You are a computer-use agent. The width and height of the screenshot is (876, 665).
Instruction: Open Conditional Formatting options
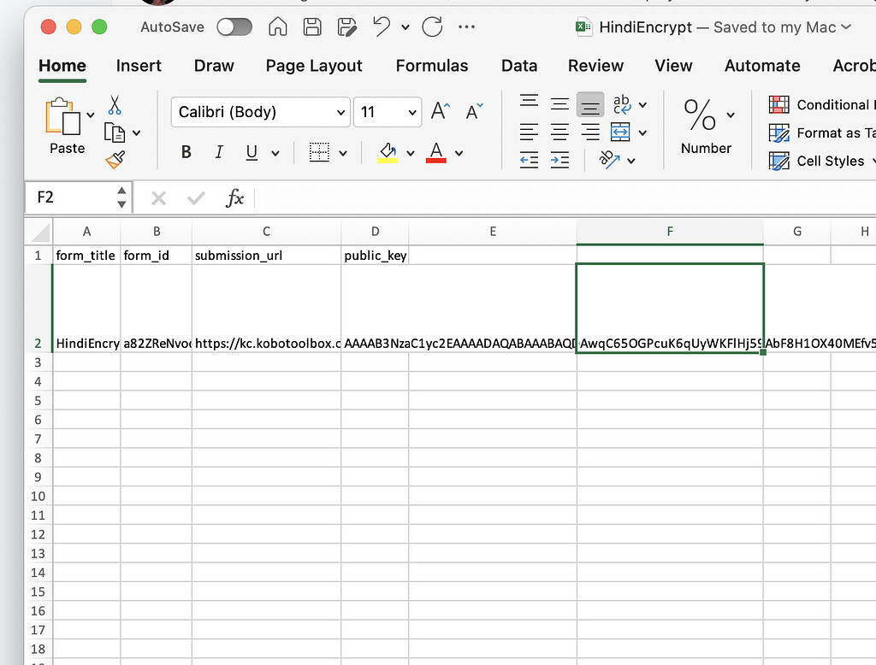[x=821, y=103]
